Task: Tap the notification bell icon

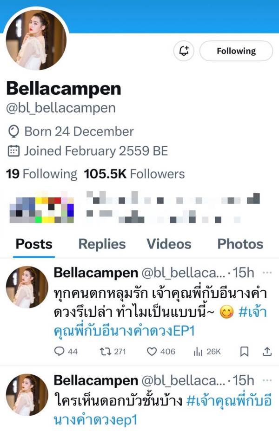Action: [184, 51]
